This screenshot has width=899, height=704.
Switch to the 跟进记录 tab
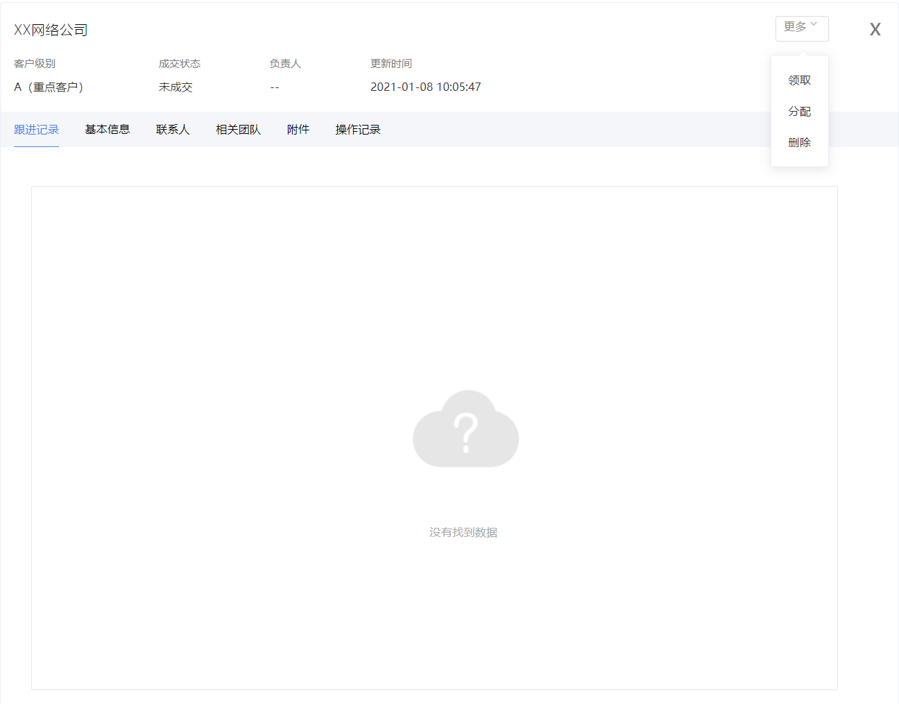point(37,130)
